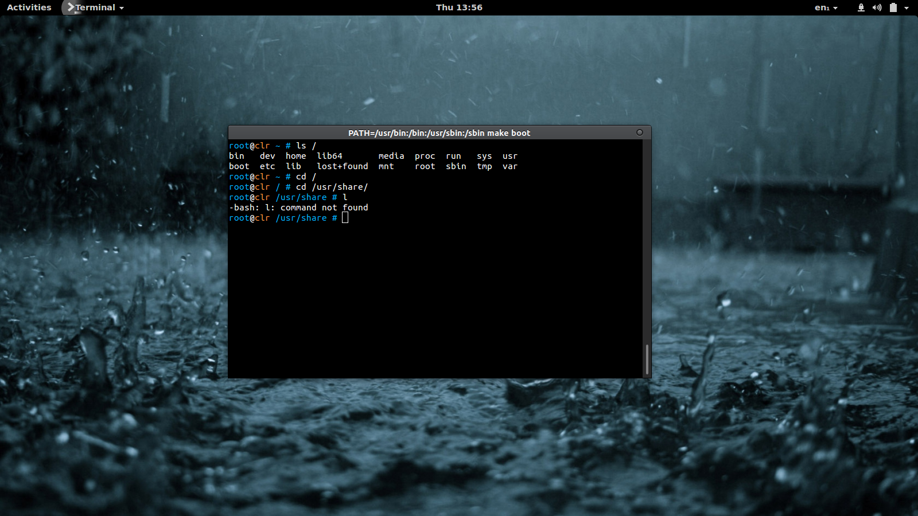Click the 'tmp' directory name
This screenshot has height=516, width=918.
pos(485,166)
